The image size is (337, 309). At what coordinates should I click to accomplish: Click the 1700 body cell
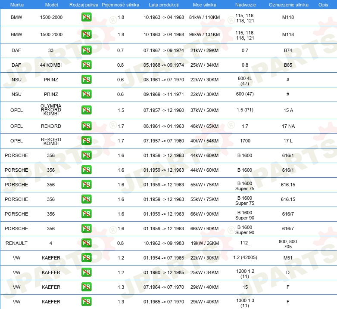coord(245,141)
